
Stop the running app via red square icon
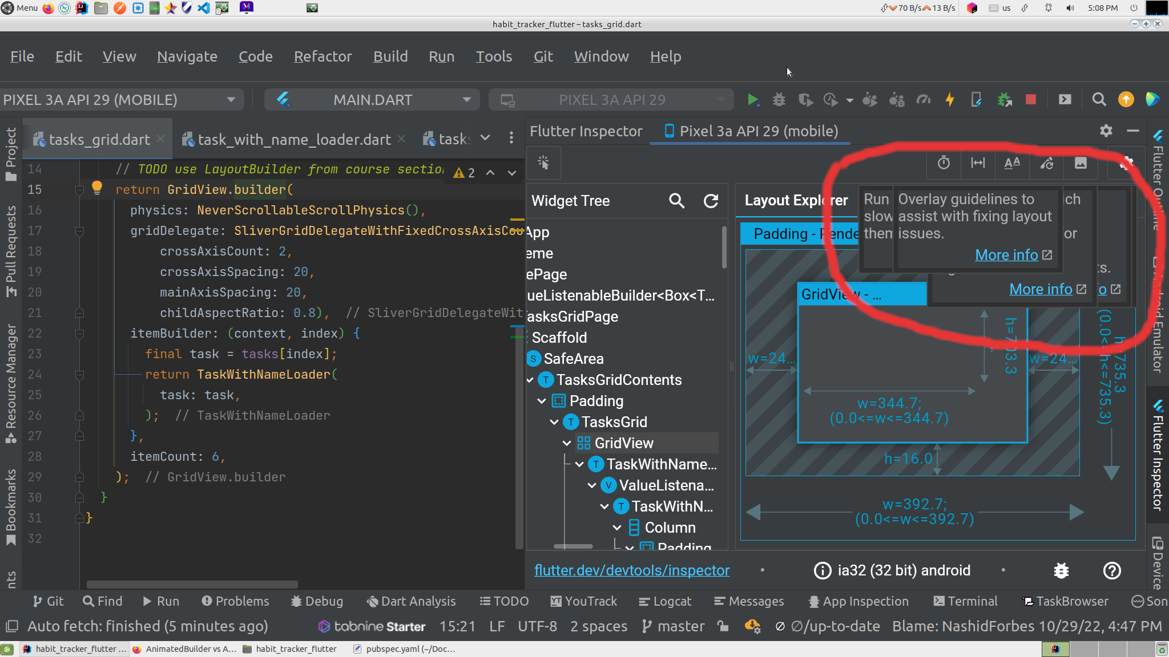click(1030, 99)
